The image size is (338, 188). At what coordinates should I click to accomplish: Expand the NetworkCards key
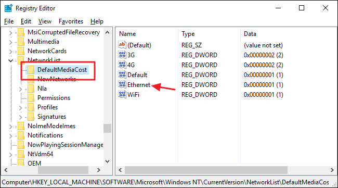tap(10, 52)
